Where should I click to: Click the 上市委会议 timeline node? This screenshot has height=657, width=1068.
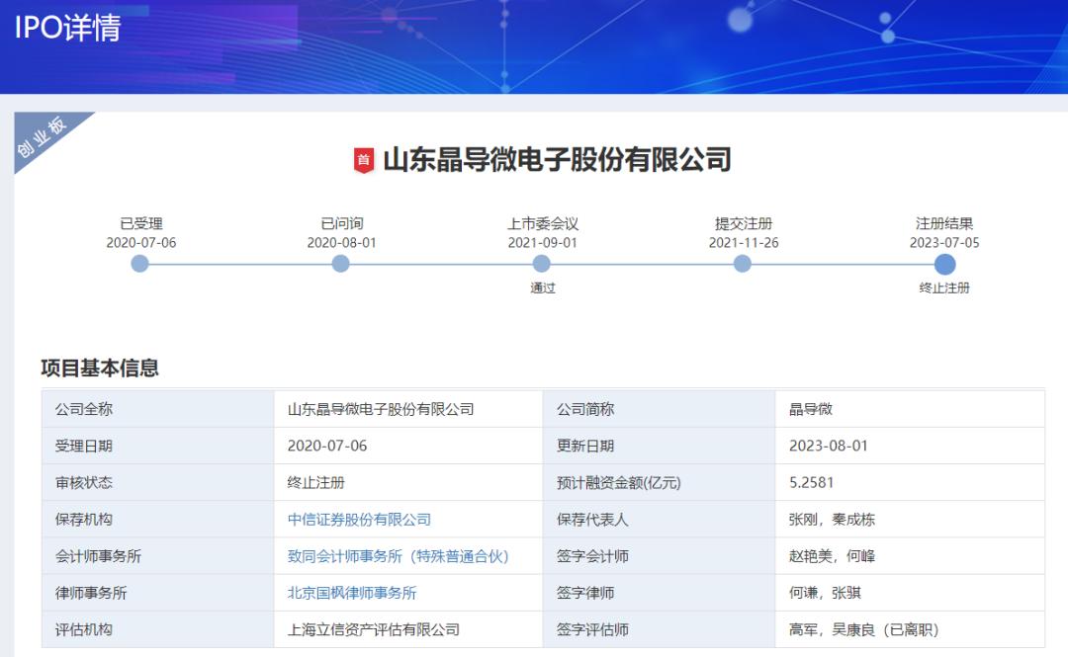[542, 264]
